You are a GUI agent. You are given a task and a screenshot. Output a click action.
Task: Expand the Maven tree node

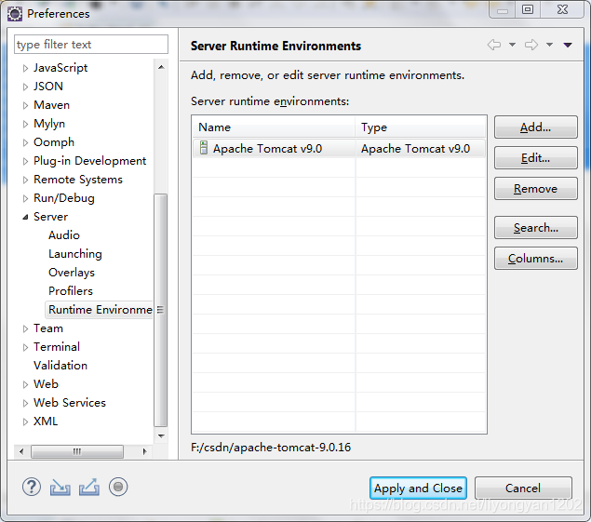tap(25, 105)
